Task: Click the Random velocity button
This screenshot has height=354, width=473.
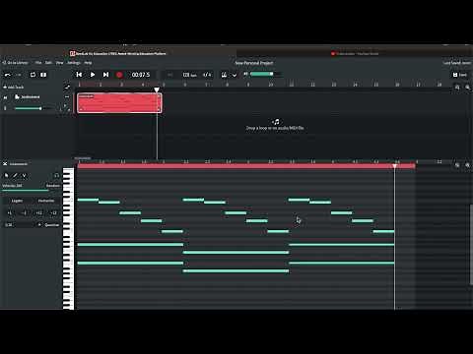Action: click(53, 186)
